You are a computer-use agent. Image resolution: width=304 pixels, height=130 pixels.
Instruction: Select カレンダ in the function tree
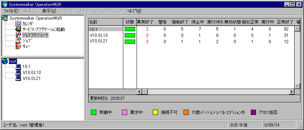pyautogui.click(x=28, y=24)
